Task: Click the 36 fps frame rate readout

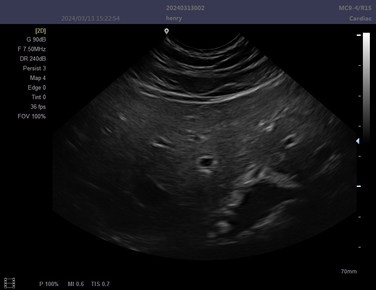Action: 38,107
